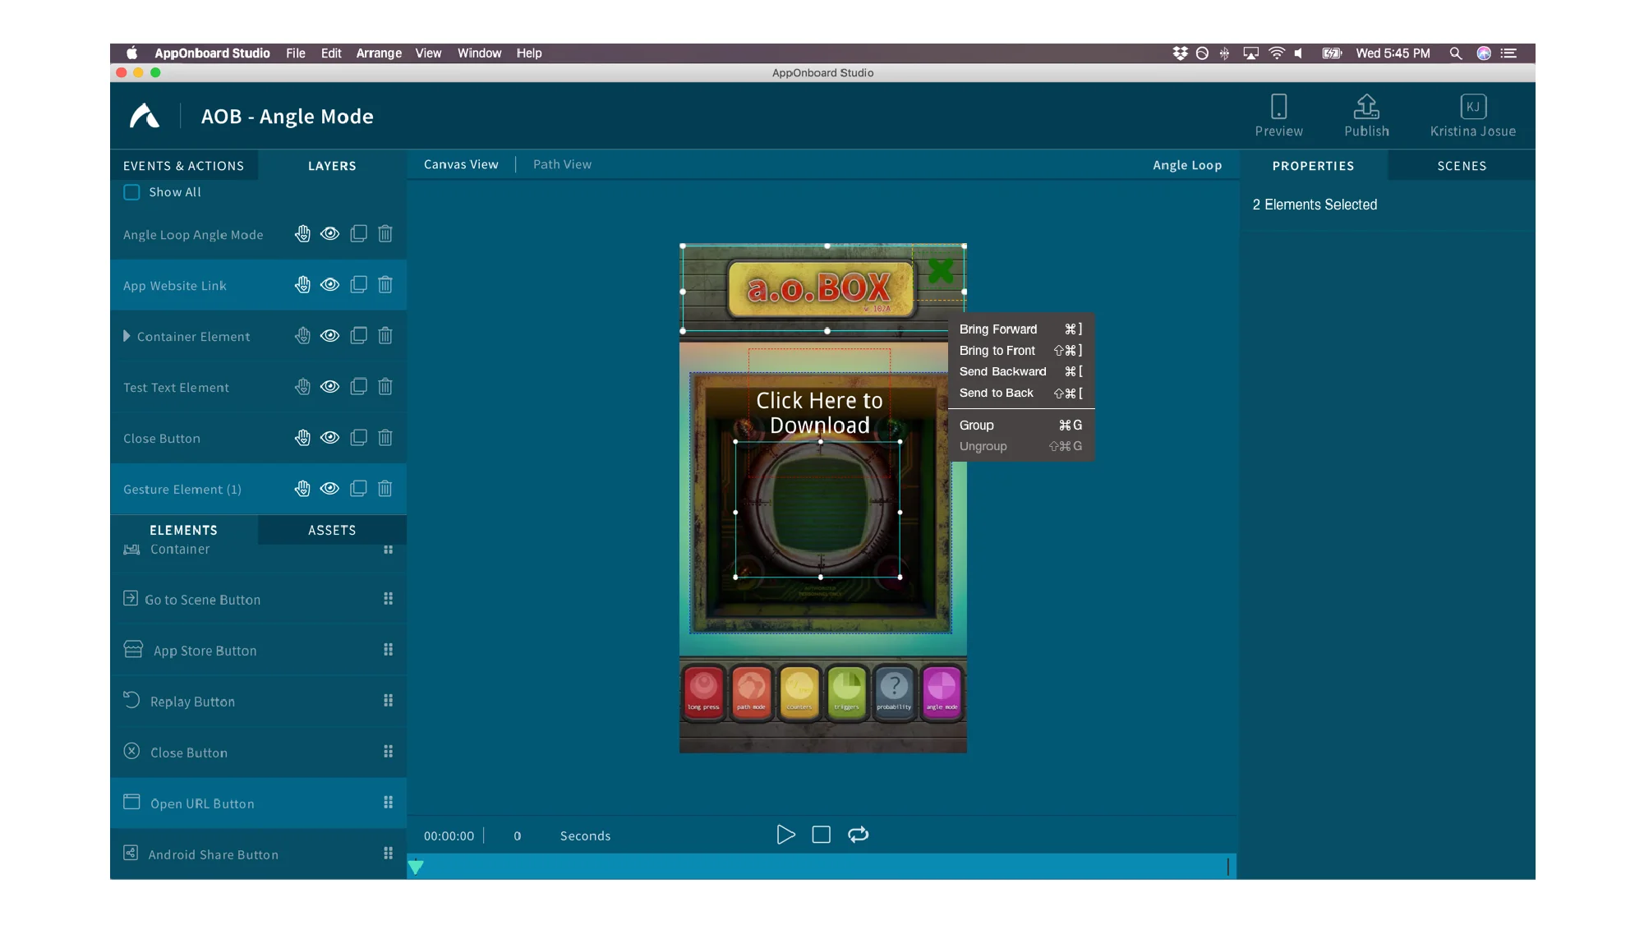Hide the Close Button layer

coord(329,438)
